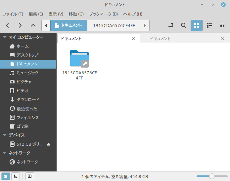Viewport: 230px width, 181px height.
Task: Open the search magnifier icon
Action: (183, 25)
